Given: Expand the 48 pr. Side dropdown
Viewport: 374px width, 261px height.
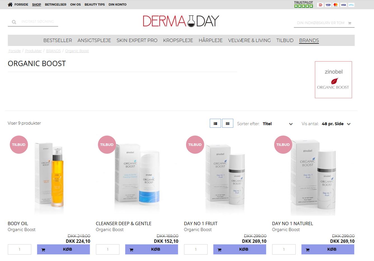Looking at the screenshot, I should 336,124.
